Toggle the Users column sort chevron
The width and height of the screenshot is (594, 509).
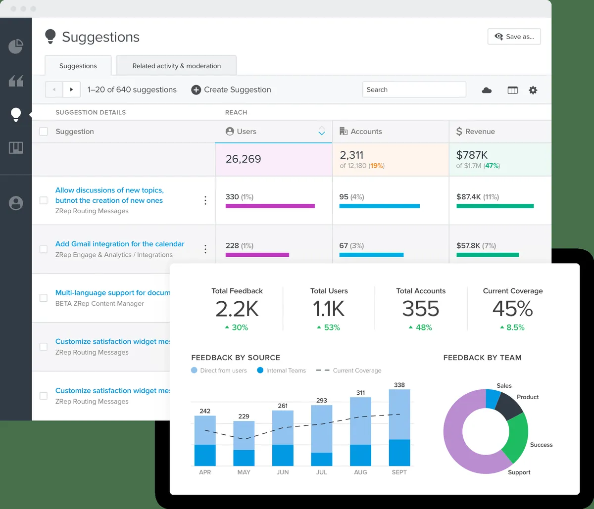pyautogui.click(x=322, y=131)
